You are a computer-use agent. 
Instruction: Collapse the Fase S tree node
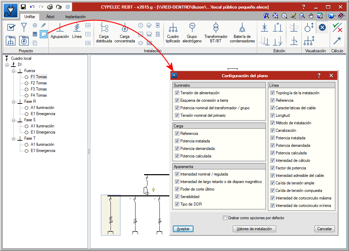point(13,120)
